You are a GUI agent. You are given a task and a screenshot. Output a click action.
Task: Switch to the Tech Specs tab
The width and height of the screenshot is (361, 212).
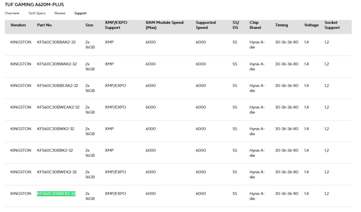pyautogui.click(x=37, y=14)
